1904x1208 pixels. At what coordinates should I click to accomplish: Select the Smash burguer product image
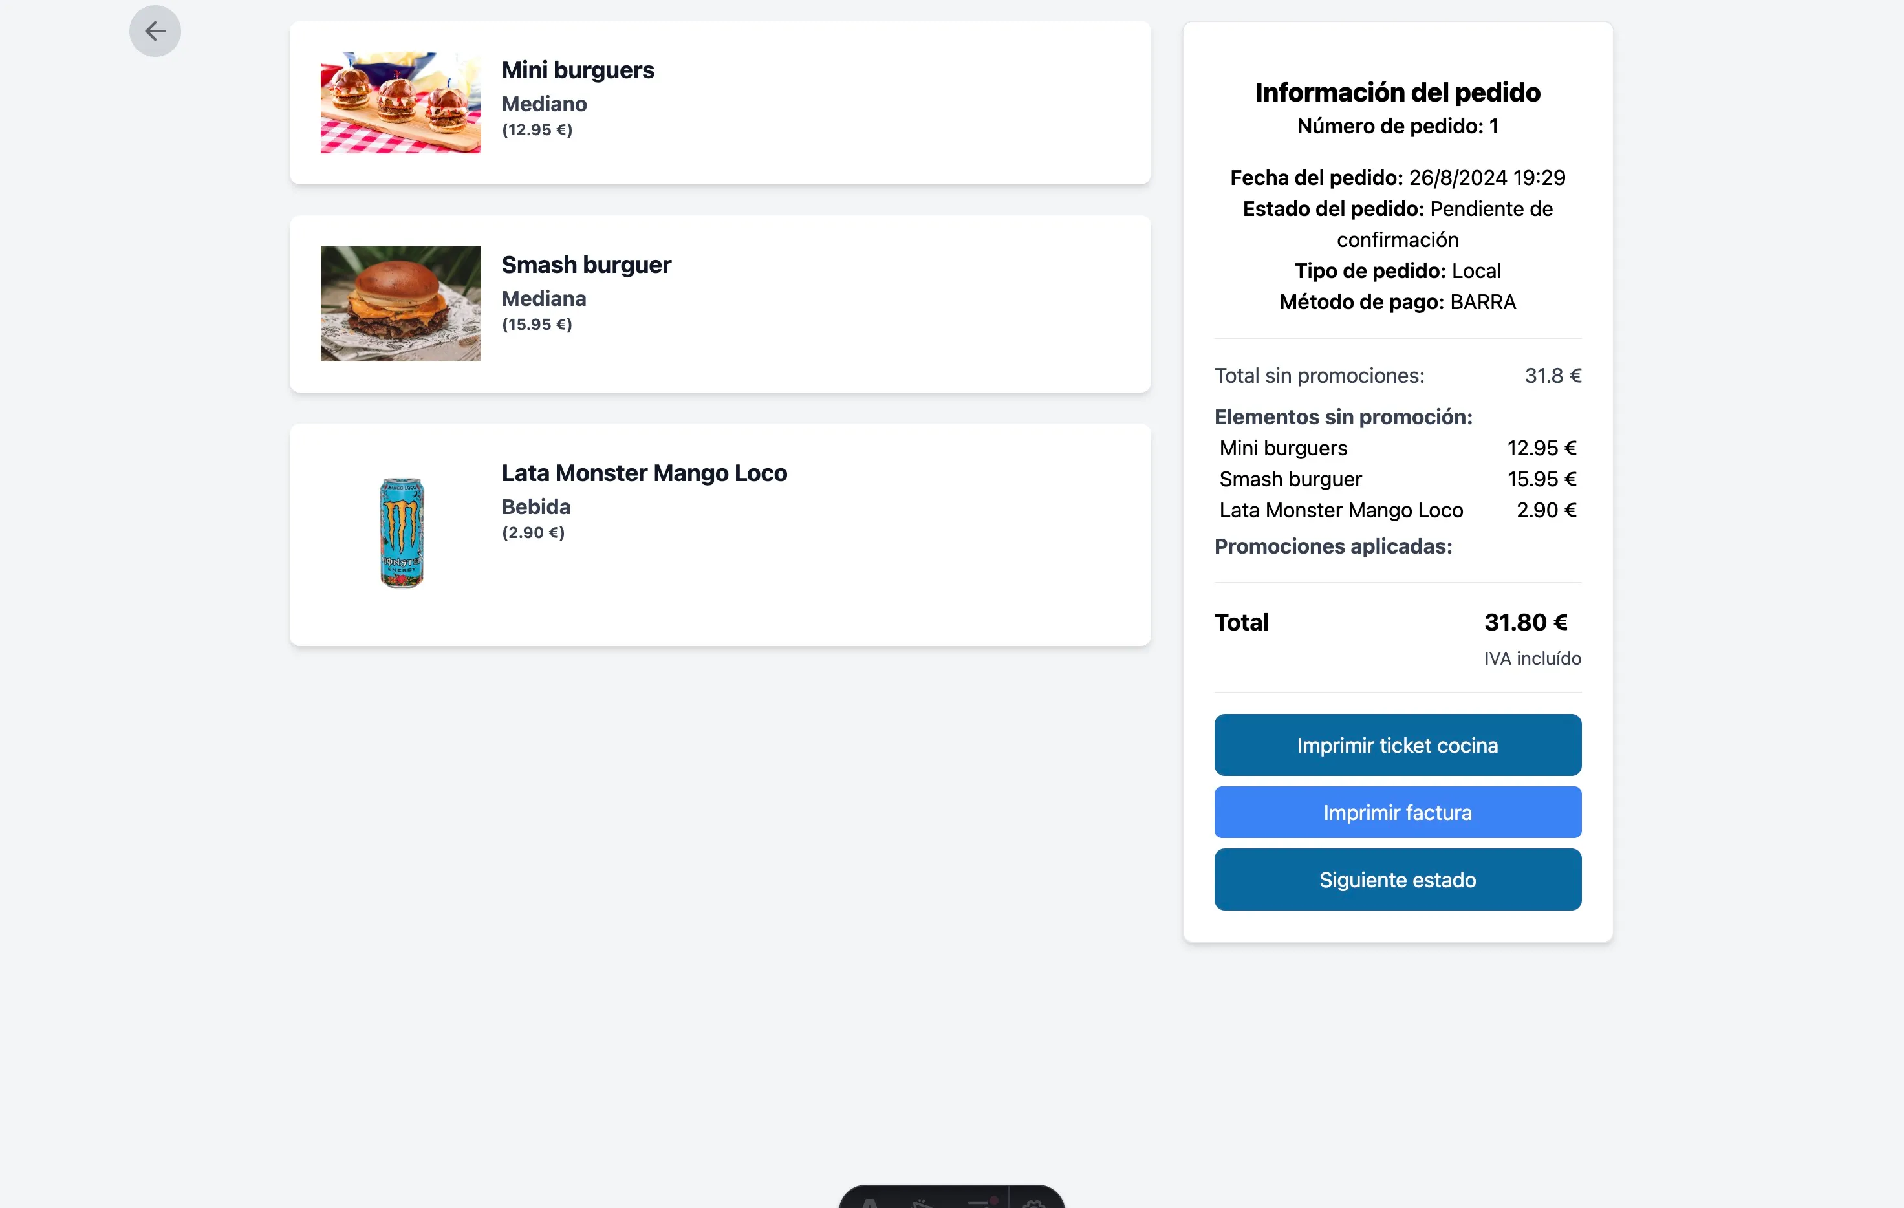(400, 303)
